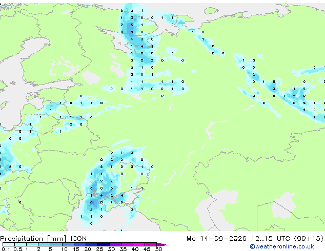Click Lake Onega on the map
This screenshot has width=325, height=251.
coord(117,68)
